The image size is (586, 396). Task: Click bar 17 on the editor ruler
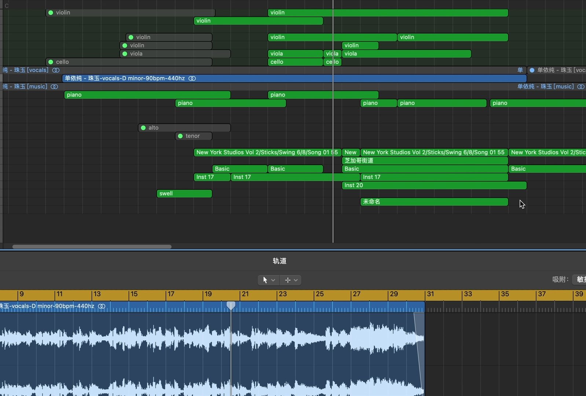[171, 294]
